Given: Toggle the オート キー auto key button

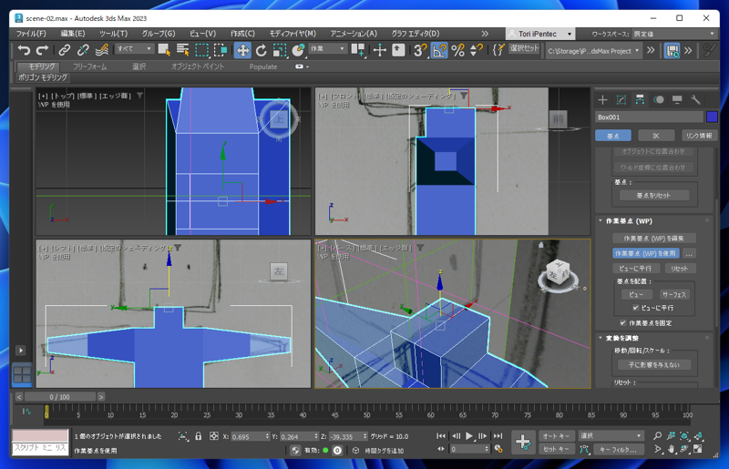Looking at the screenshot, I should [x=556, y=435].
